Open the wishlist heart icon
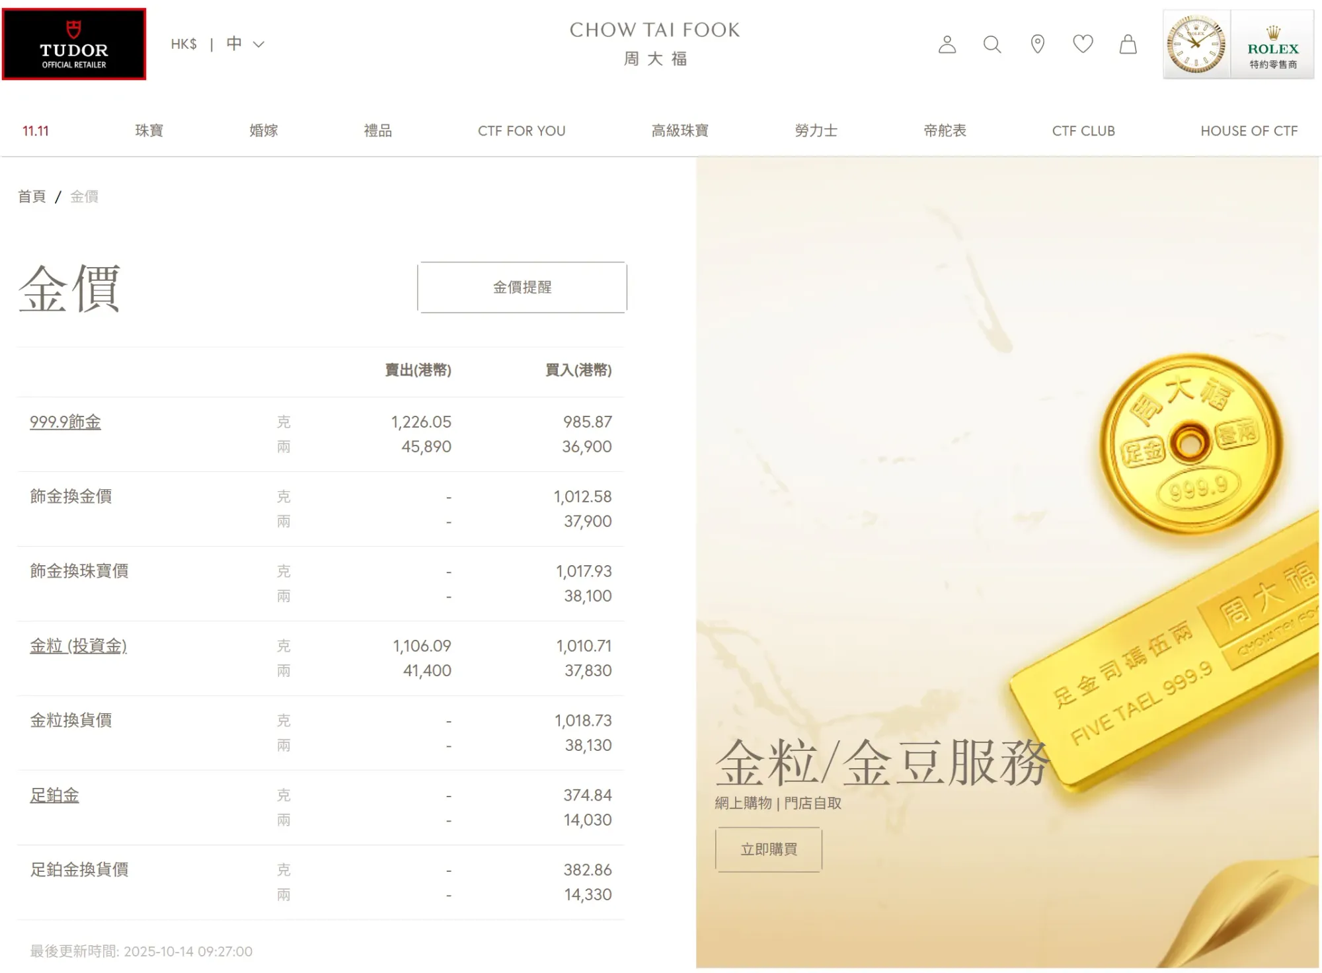 coord(1082,44)
